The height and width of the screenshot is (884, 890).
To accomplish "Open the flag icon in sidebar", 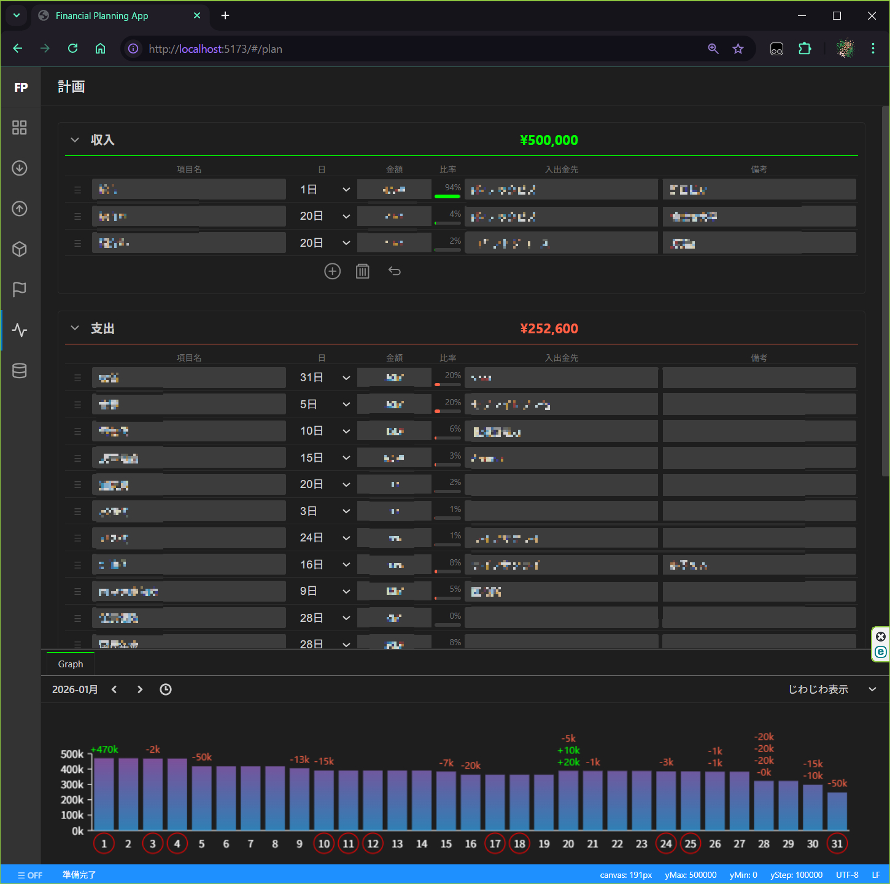I will (20, 289).
